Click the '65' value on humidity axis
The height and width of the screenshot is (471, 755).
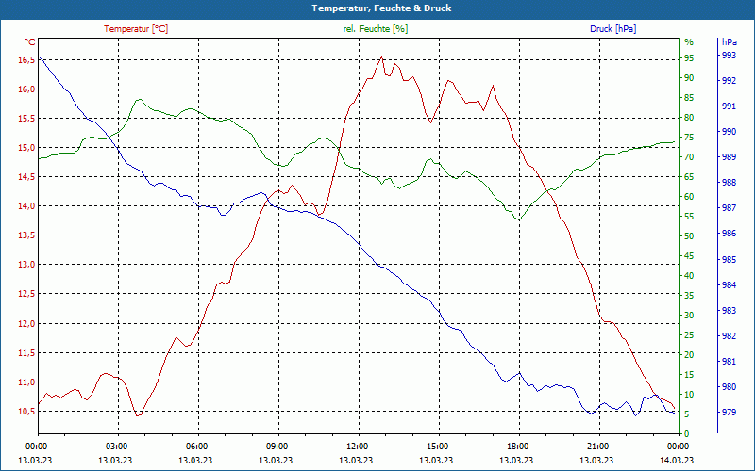tap(689, 177)
